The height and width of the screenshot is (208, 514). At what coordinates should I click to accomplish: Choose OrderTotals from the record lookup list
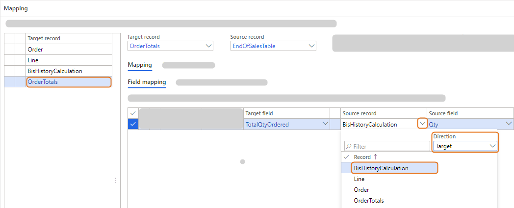(368, 201)
